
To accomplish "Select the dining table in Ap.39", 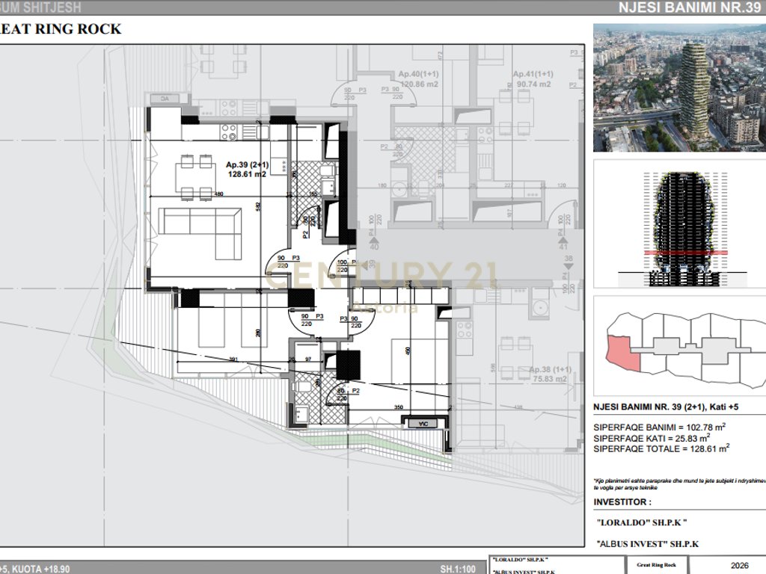I will point(195,178).
